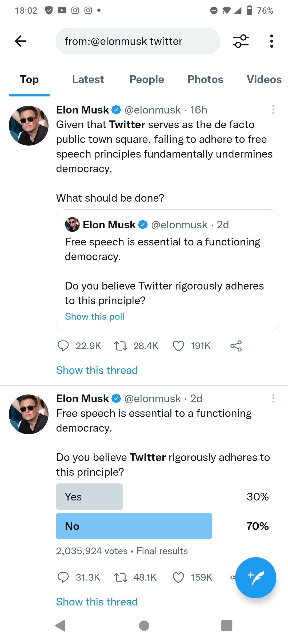Retweet the poll tweet with 48.1K retweets
This screenshot has width=288, height=641.
(121, 577)
